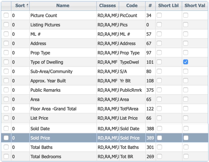Click the Classes column header
Viewport: 209px width, 162px height.
coord(108,5)
